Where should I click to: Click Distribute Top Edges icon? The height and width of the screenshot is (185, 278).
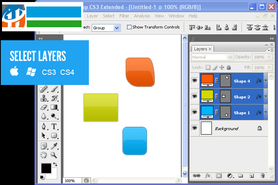(250, 28)
